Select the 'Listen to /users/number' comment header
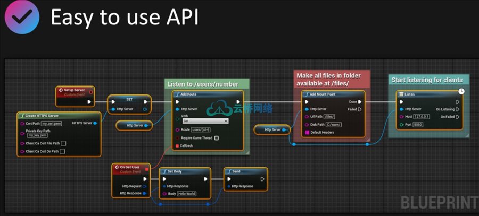The width and height of the screenshot is (479, 216). click(207, 84)
